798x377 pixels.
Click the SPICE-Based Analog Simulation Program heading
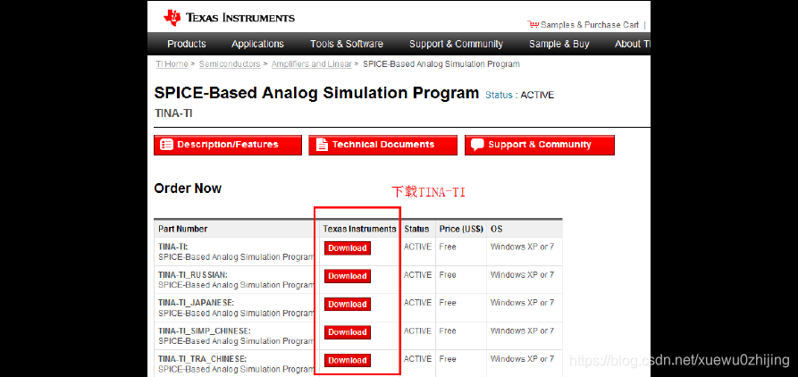point(316,93)
